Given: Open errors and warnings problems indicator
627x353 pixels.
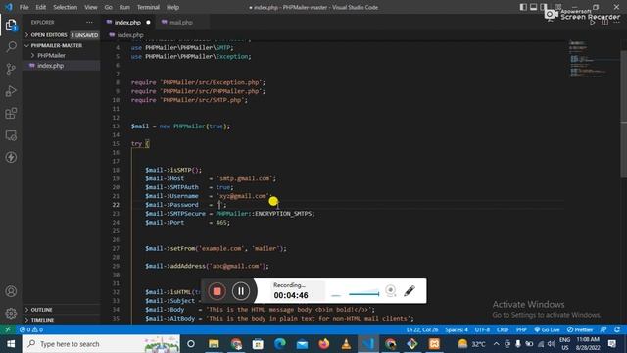Looking at the screenshot, I should pyautogui.click(x=31, y=329).
